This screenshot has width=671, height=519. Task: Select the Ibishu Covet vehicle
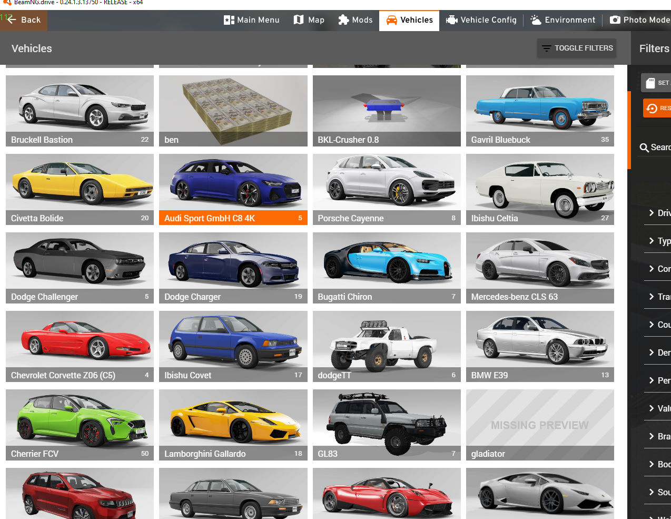coord(233,346)
